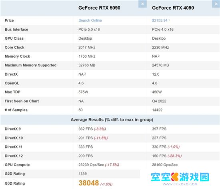Select the DirectX row label above OpenGL
This screenshot has height=189, width=220.
tap(11, 74)
